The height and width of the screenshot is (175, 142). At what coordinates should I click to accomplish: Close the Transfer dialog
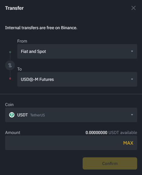134,8
